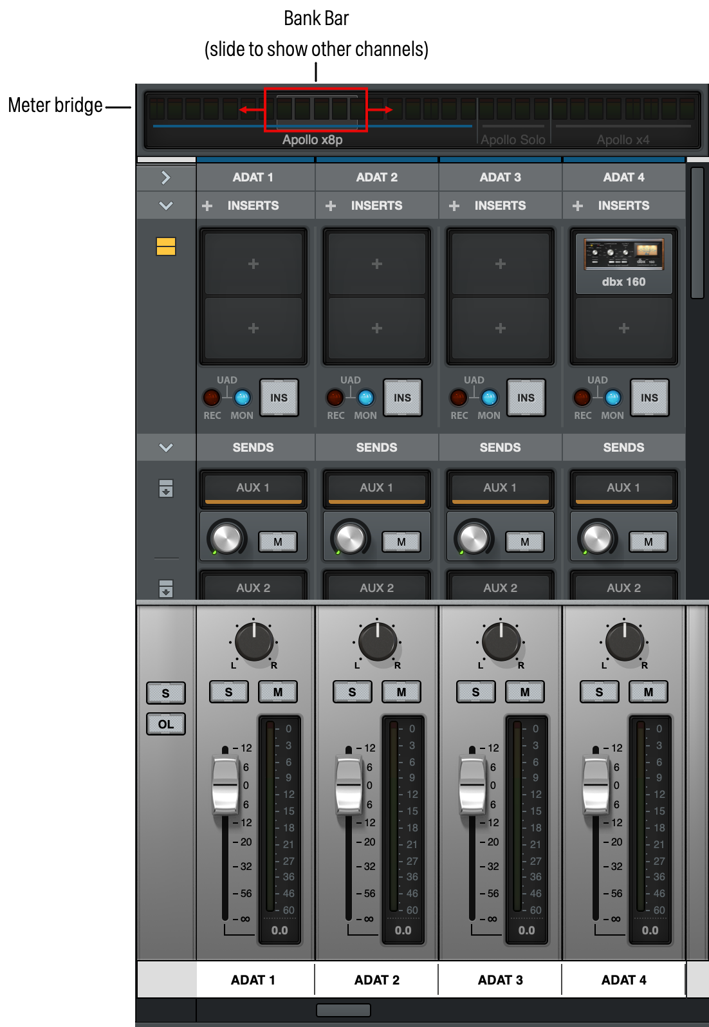Screen dimensions: 709x1027
Task: Enable UAD REC on ADAT 1
Action: tap(212, 398)
